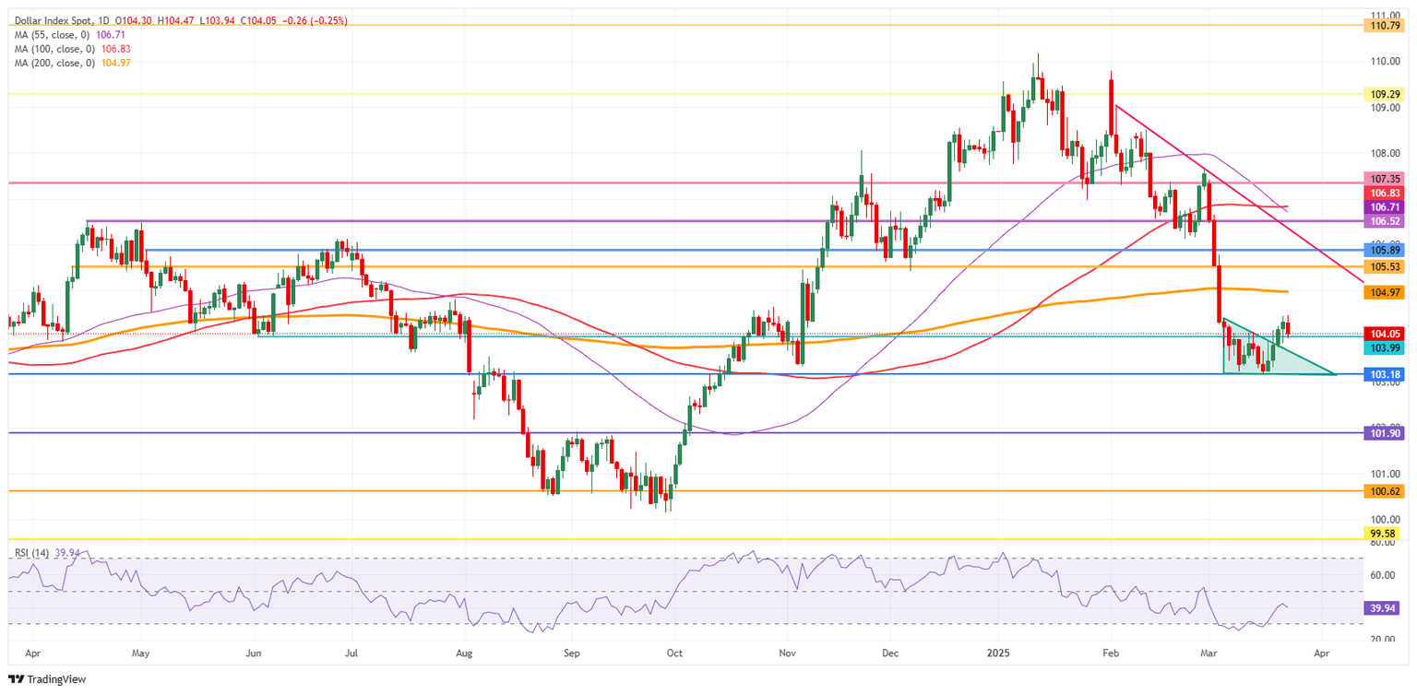
Task: Click the teal 103.99 price label
Action: tap(1387, 348)
